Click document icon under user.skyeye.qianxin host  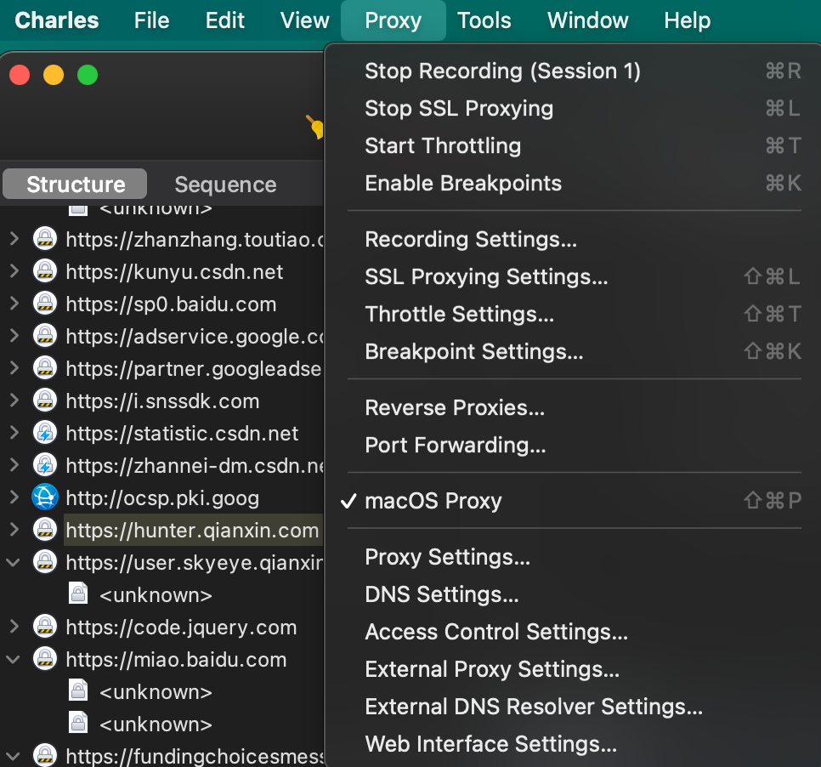pyautogui.click(x=78, y=594)
